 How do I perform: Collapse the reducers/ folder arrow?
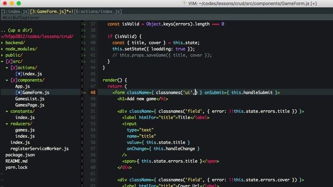click(7, 124)
